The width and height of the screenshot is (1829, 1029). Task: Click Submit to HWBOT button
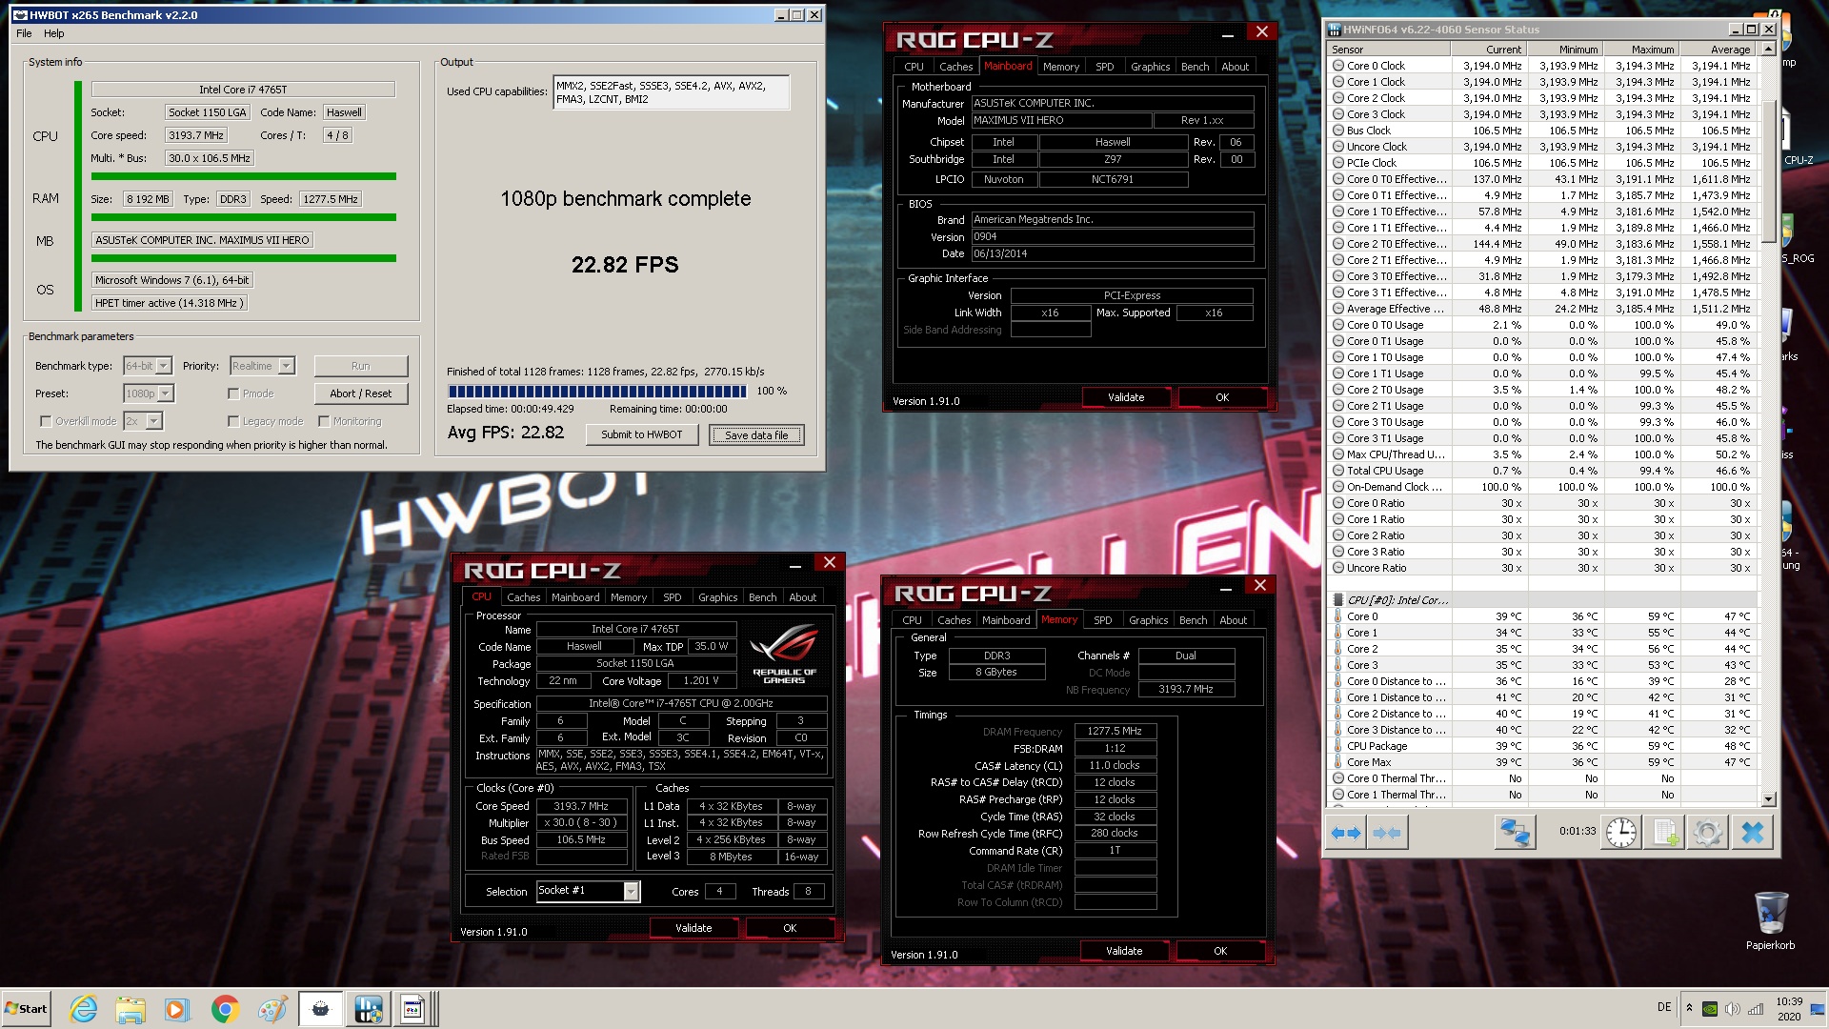coord(641,434)
